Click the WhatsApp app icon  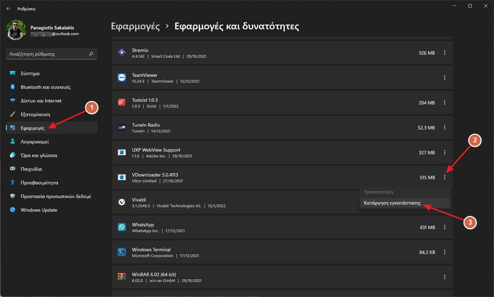pyautogui.click(x=122, y=227)
